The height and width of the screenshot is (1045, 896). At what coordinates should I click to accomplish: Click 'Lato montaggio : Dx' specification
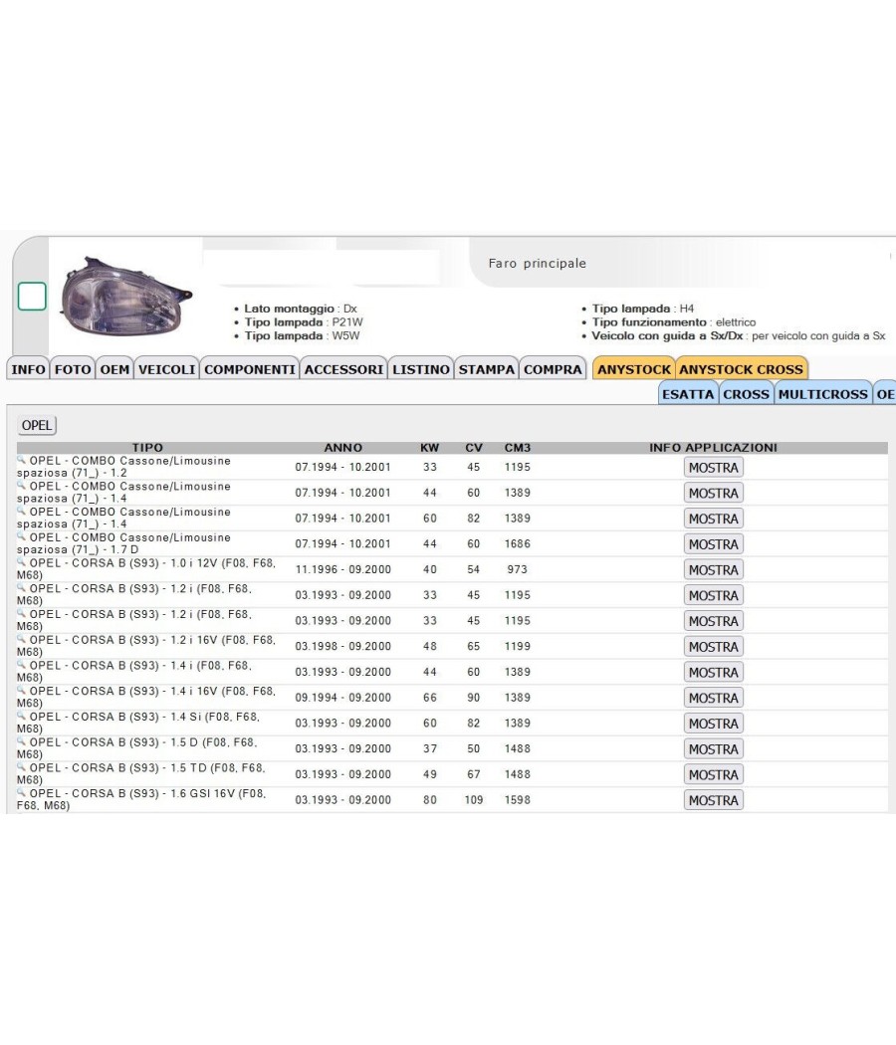pos(300,309)
